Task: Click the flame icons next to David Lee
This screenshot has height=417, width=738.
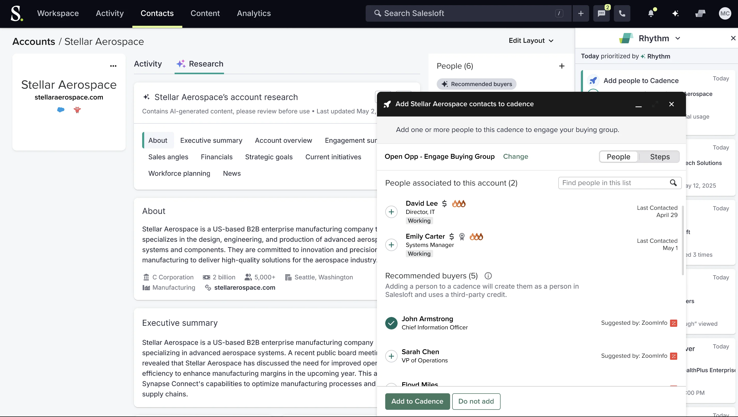Action: [x=459, y=203]
